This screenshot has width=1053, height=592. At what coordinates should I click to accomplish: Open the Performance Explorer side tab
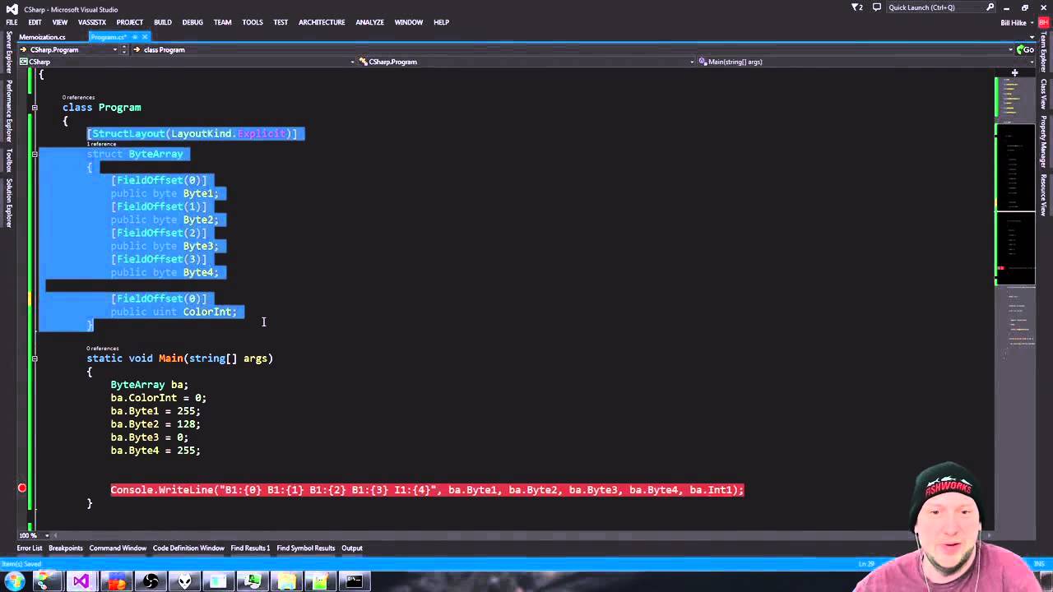pyautogui.click(x=9, y=111)
